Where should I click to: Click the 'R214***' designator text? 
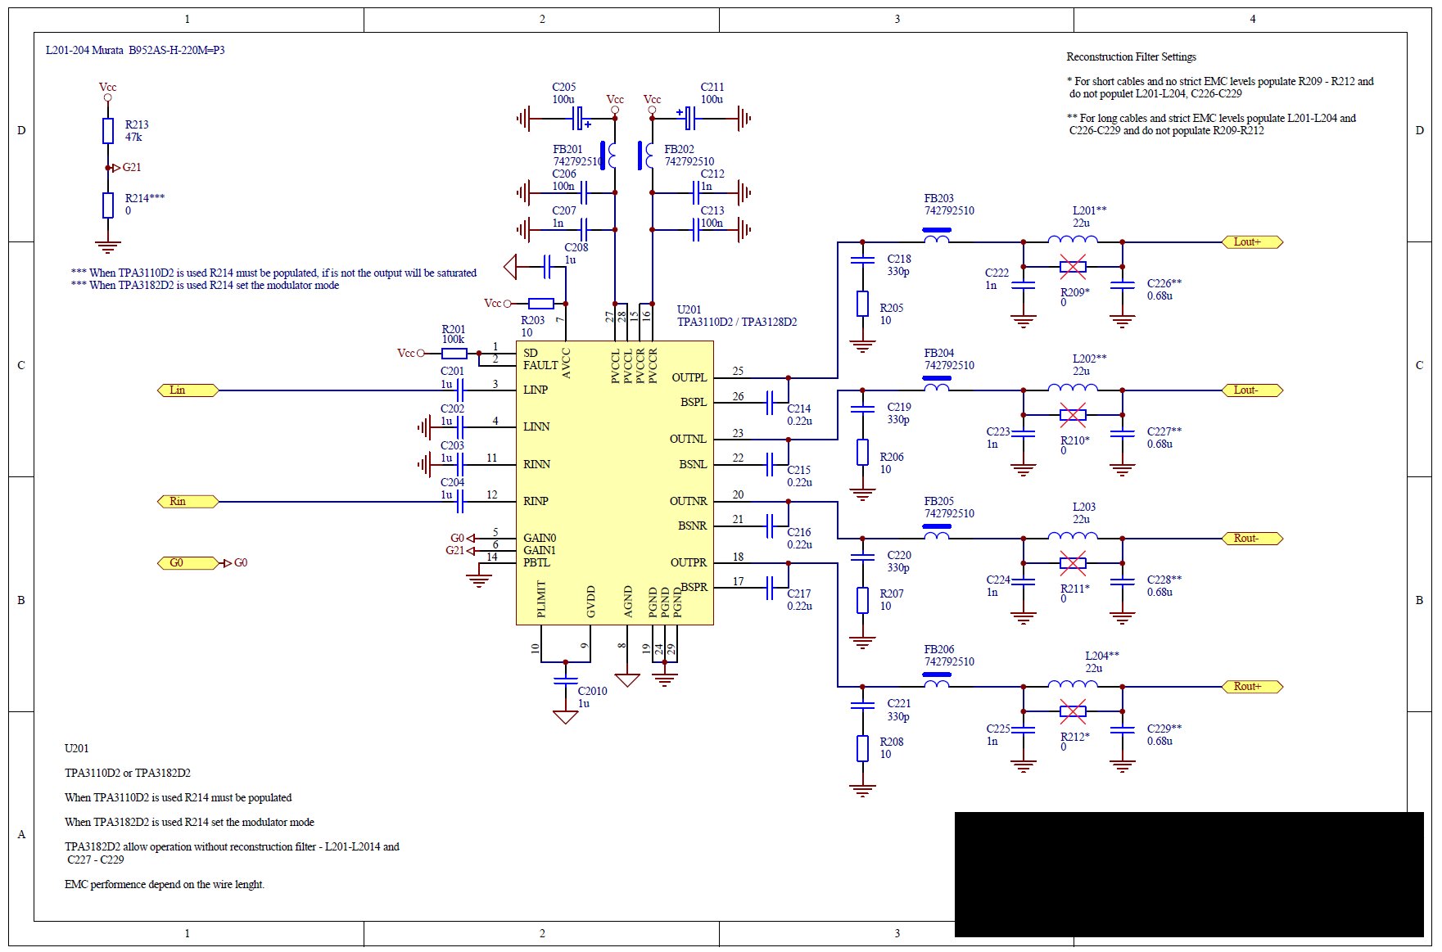coord(145,199)
